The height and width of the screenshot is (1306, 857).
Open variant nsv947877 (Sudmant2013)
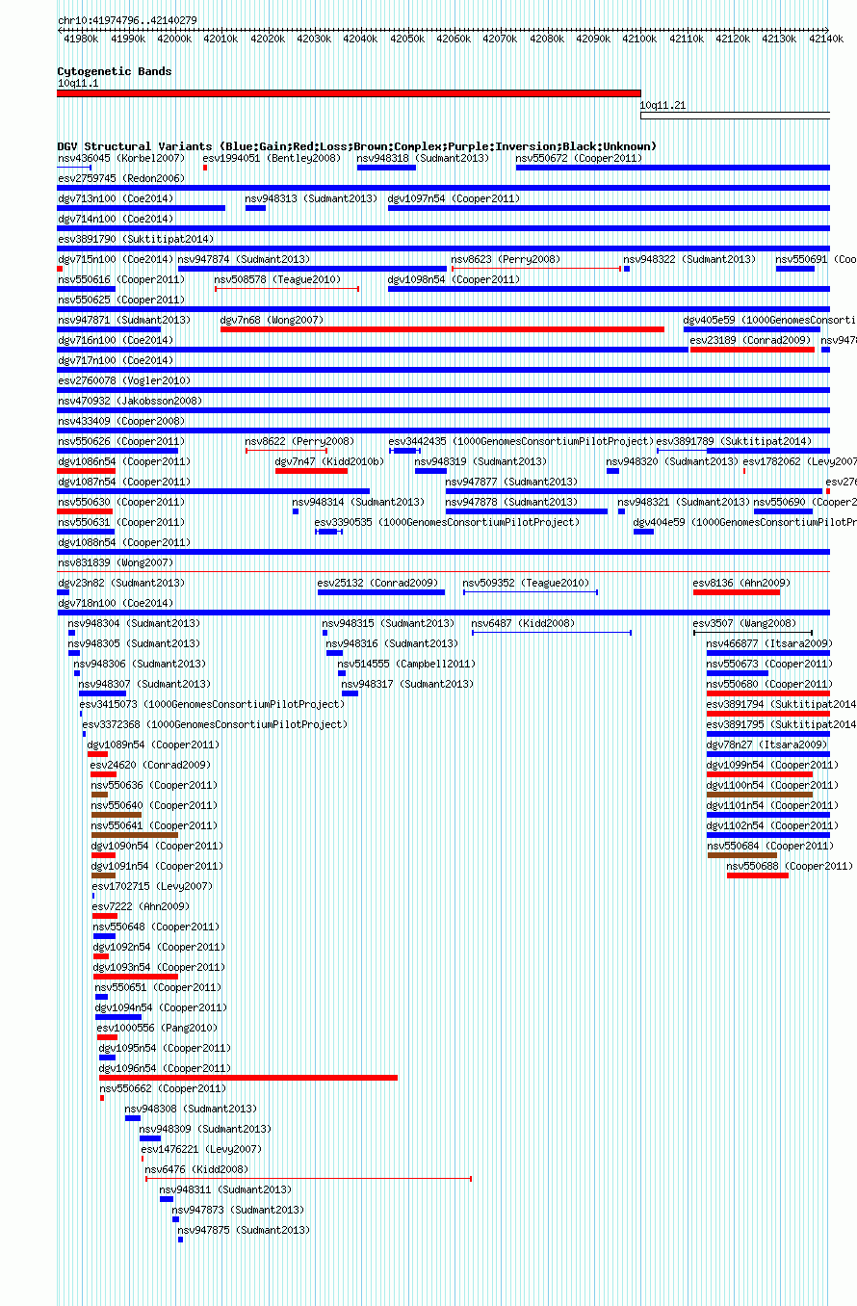511,482
